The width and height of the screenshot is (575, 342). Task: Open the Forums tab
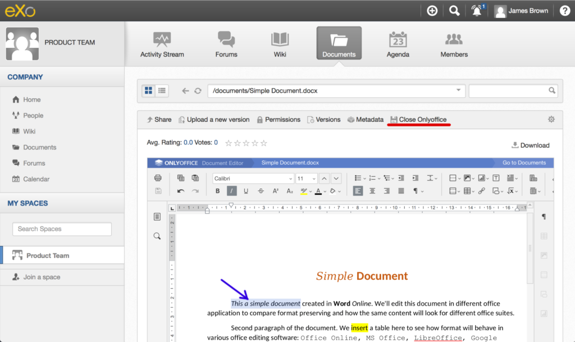pyautogui.click(x=226, y=44)
